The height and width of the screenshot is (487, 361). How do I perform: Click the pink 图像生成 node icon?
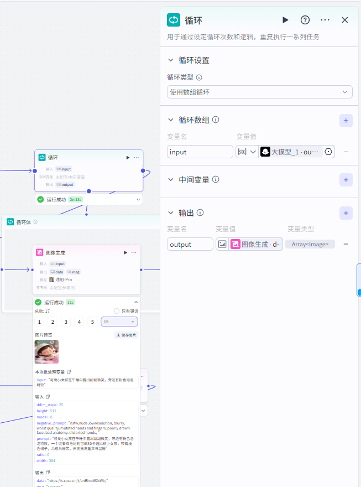[39, 252]
